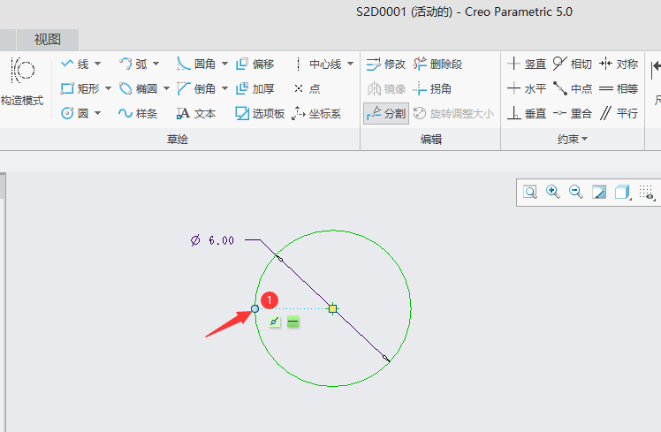Toggle Construction Mode (构造模式)

tap(22, 82)
